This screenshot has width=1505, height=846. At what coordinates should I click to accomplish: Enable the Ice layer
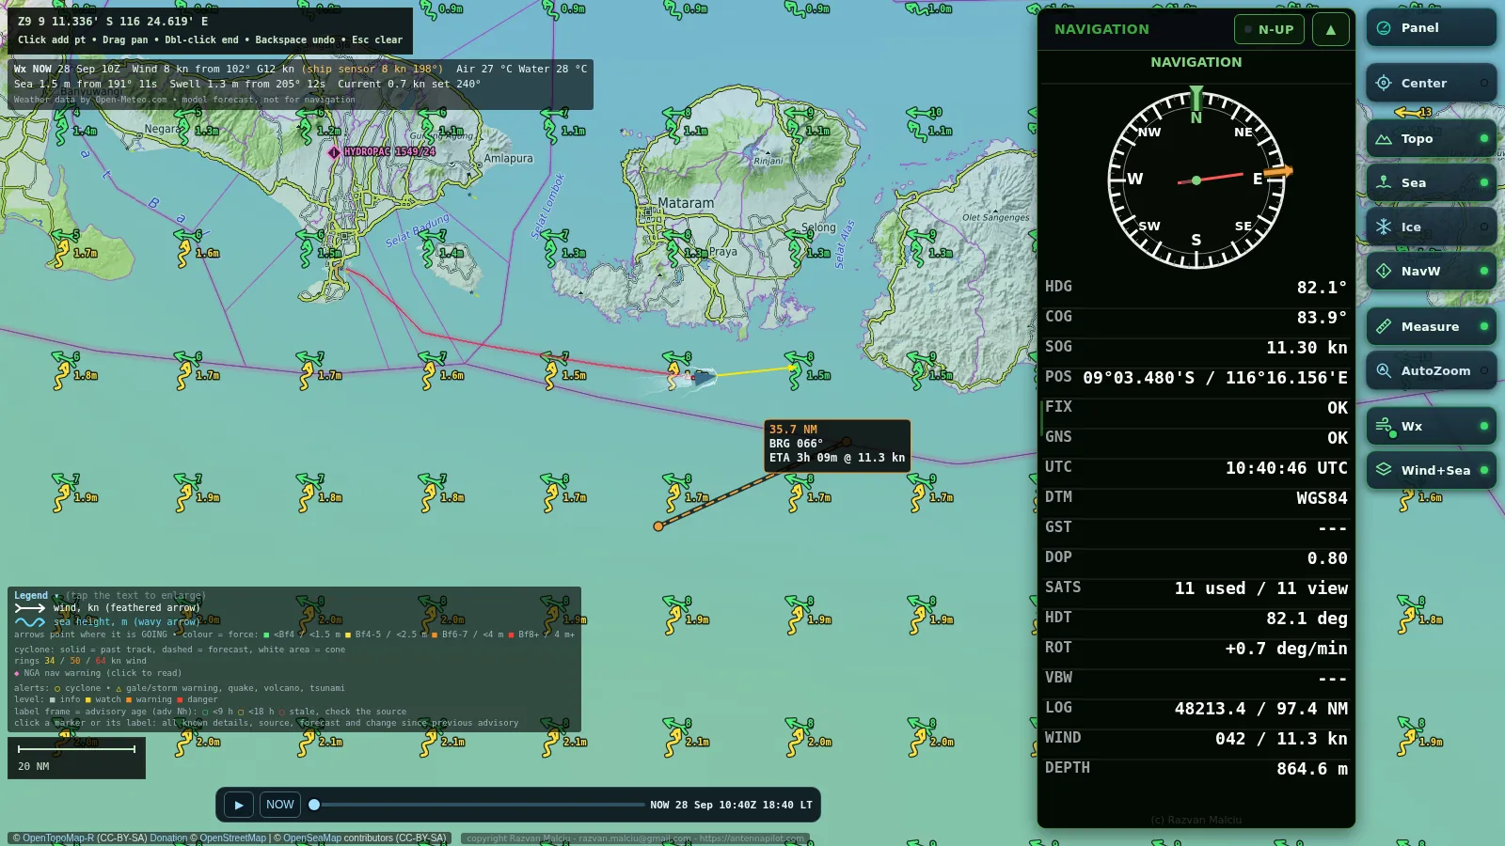1431,227
